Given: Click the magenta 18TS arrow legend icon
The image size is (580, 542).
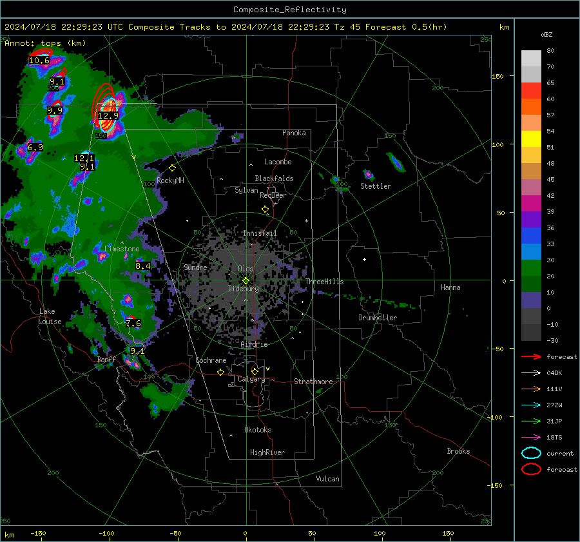Looking at the screenshot, I should 531,438.
